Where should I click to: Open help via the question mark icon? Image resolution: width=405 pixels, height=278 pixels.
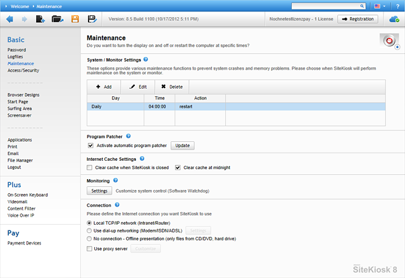397,6
